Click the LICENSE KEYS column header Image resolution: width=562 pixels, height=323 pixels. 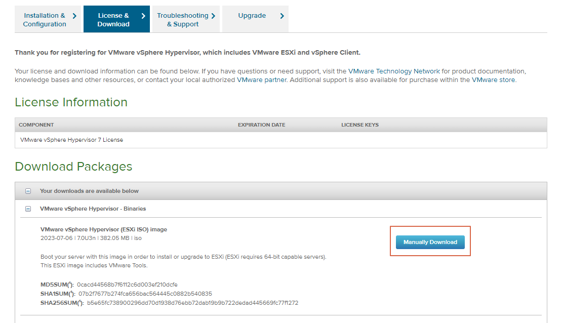click(360, 125)
